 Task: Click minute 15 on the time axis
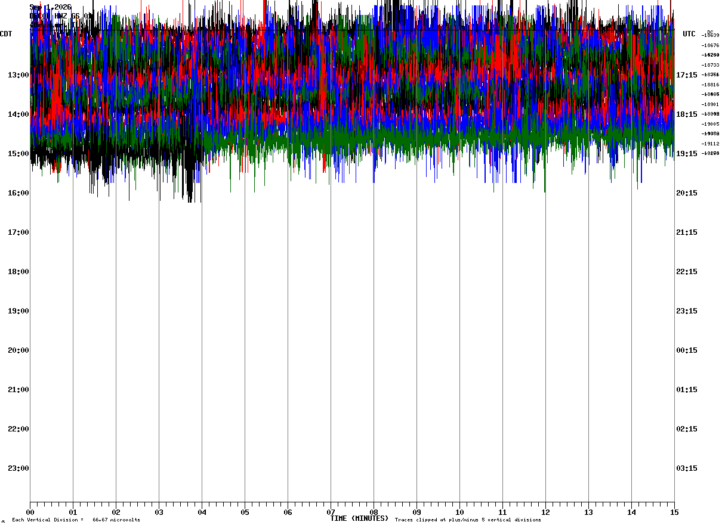pos(674,512)
